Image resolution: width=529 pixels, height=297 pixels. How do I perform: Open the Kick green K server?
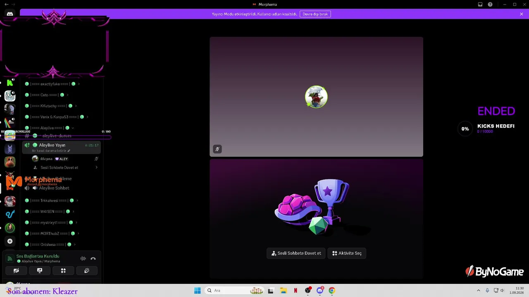pyautogui.click(x=10, y=83)
